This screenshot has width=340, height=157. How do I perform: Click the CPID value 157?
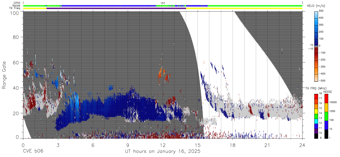163,3
